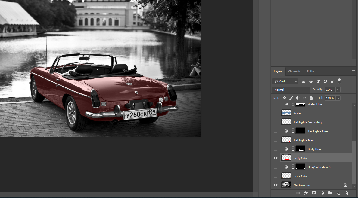Open the Kind filter type dropdown
Image resolution: width=358 pixels, height=198 pixels.
pyautogui.click(x=285, y=81)
